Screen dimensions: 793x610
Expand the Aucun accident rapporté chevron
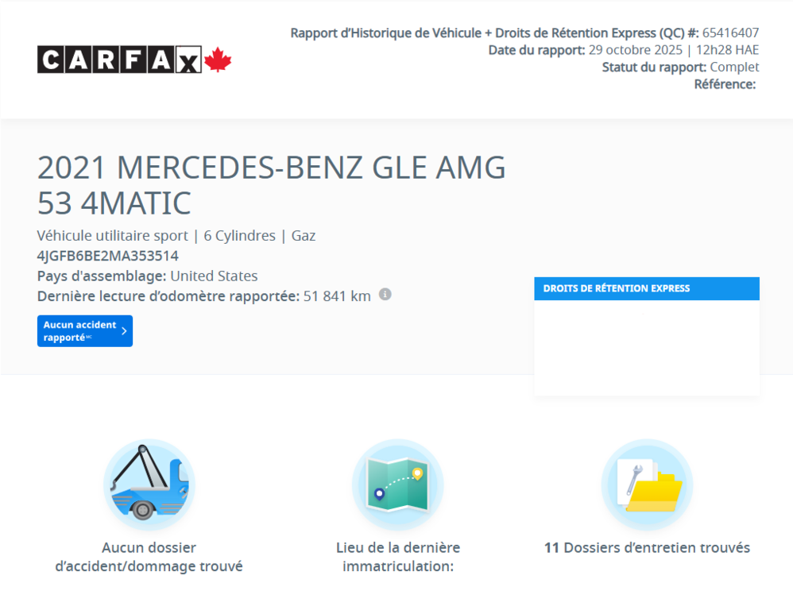tap(124, 331)
